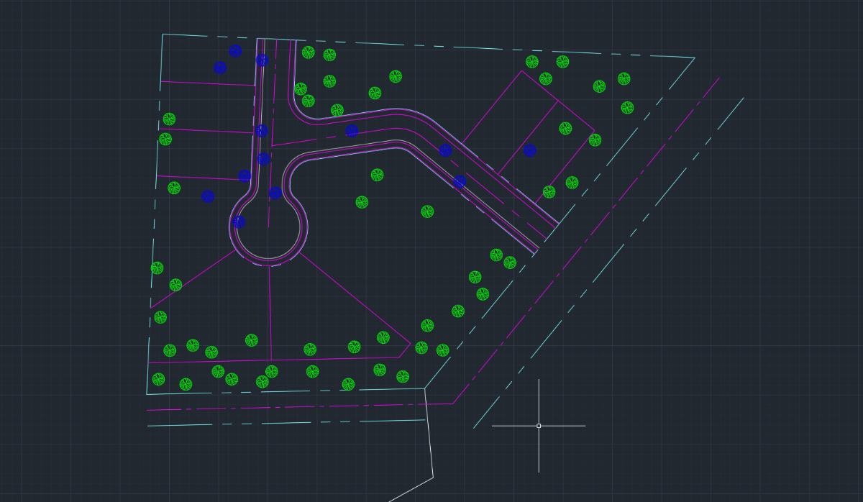Pick the blue tree inside the rectangular right lot

coord(530,150)
